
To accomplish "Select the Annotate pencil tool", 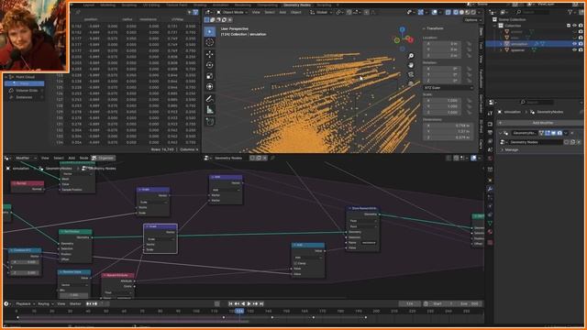I will tap(210, 99).
